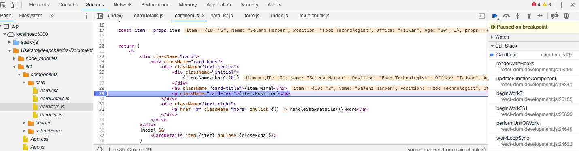Close the cardItem.js tab

click(203, 16)
